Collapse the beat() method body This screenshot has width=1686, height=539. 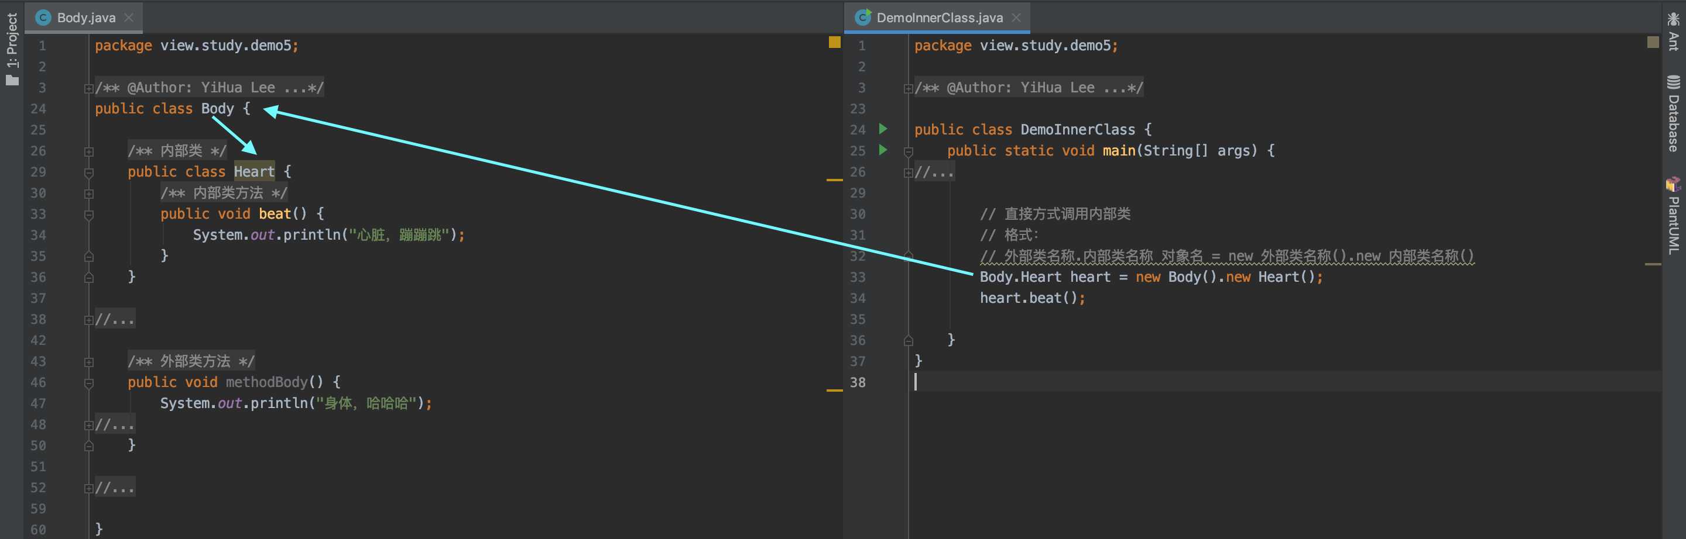click(x=88, y=215)
